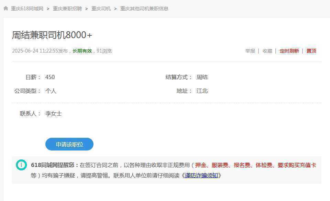The height and width of the screenshot is (201, 330).
Task: Click the 91浏览 view count
Action: pos(104,51)
